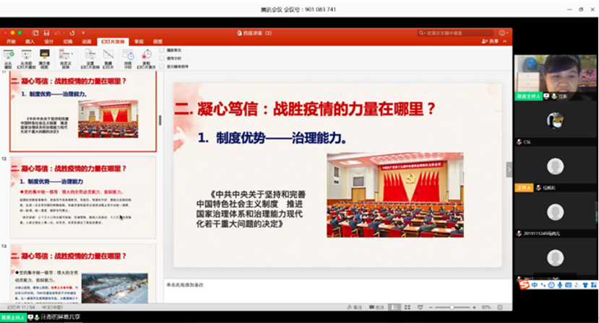Click the save icon in title bar
The width and height of the screenshot is (599, 323).
(46, 33)
